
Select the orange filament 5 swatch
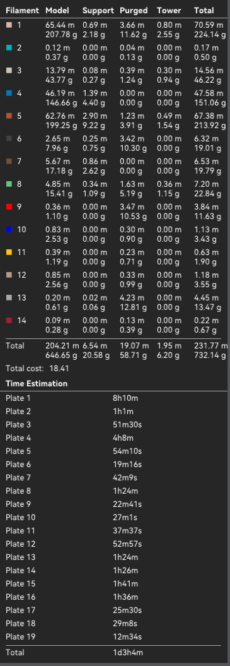click(x=9, y=116)
